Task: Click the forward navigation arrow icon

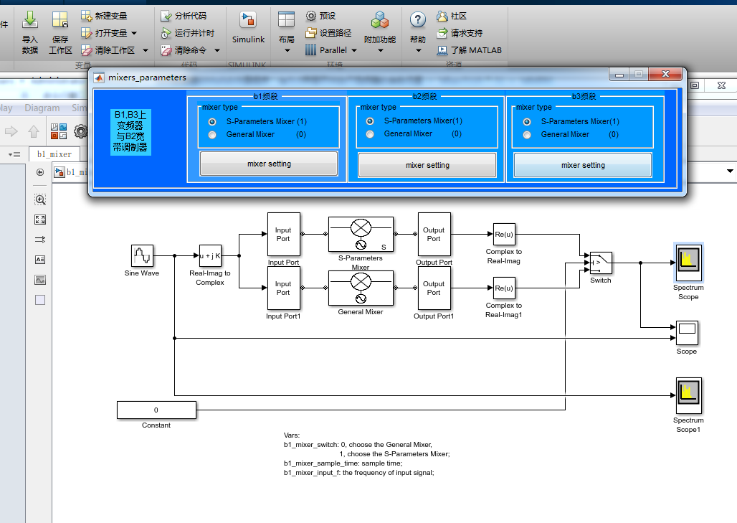Action: point(11,131)
